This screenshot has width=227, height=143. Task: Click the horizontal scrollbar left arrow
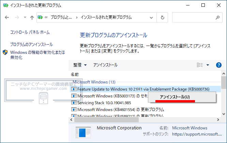point(71,120)
